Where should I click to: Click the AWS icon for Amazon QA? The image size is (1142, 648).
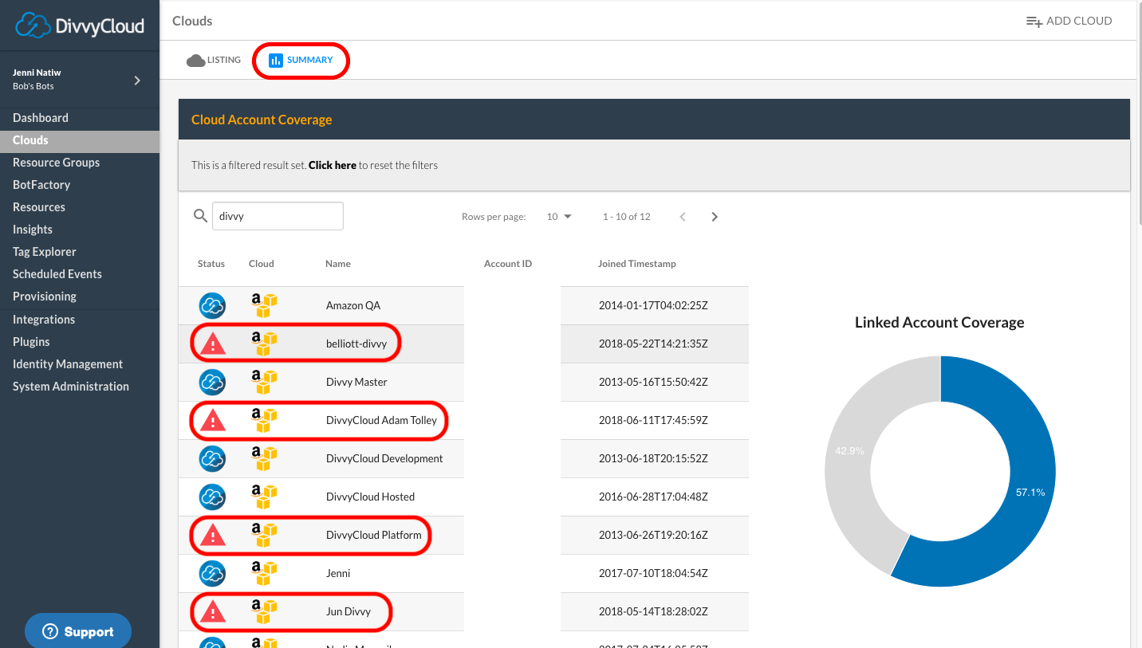pos(264,305)
